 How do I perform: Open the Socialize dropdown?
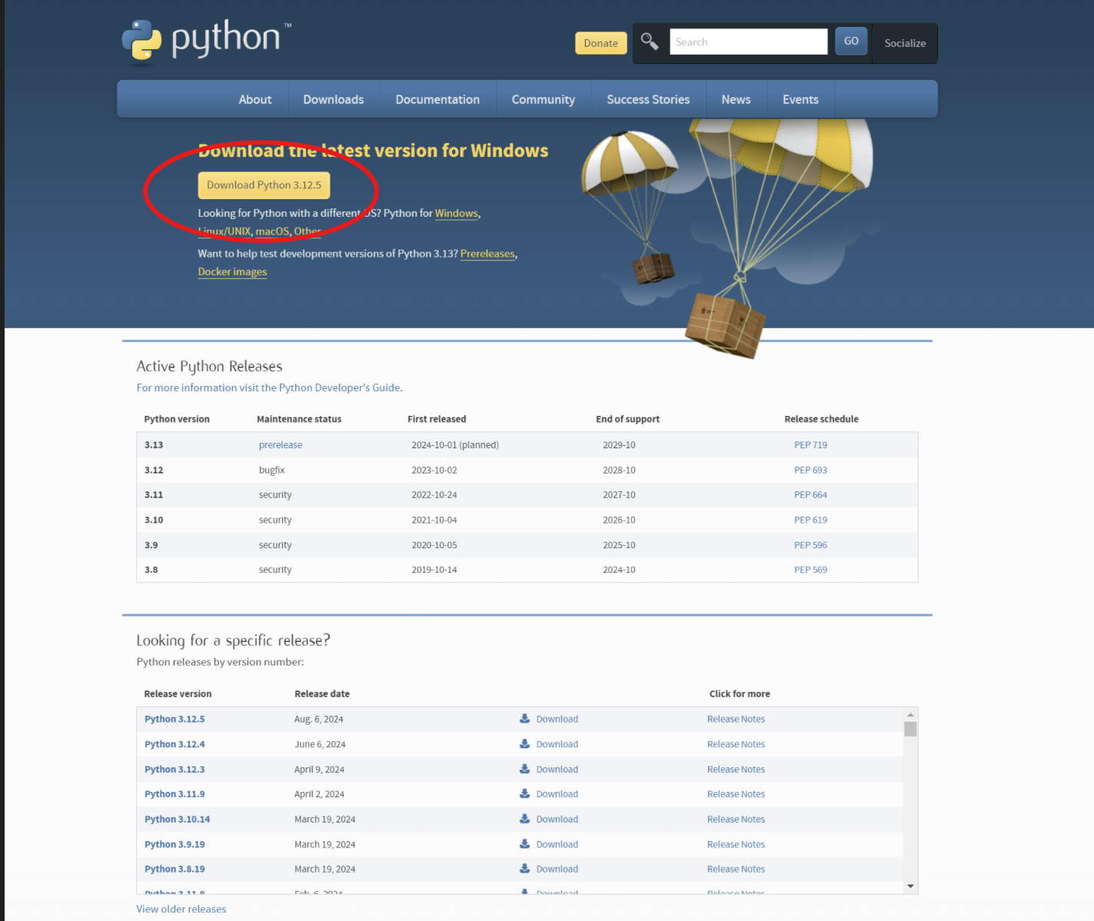coord(905,43)
